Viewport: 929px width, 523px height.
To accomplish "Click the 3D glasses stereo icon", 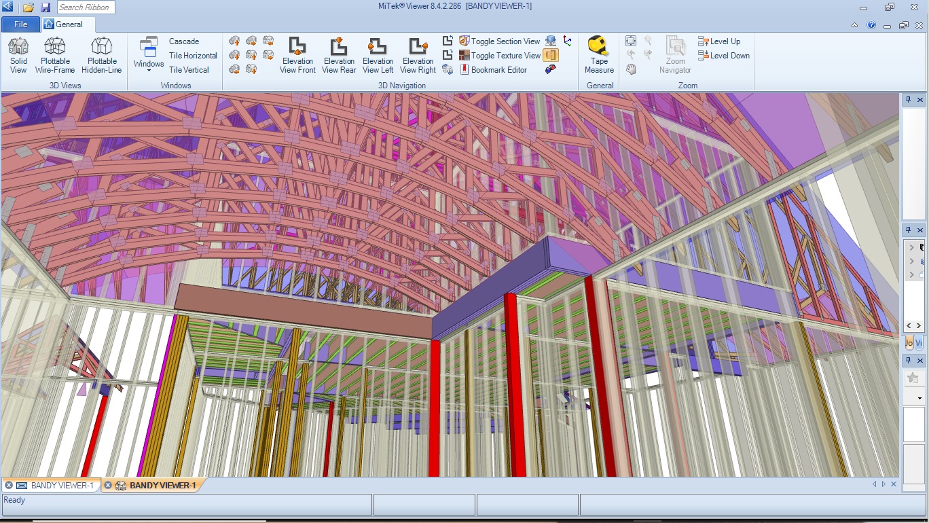I will pos(551,69).
